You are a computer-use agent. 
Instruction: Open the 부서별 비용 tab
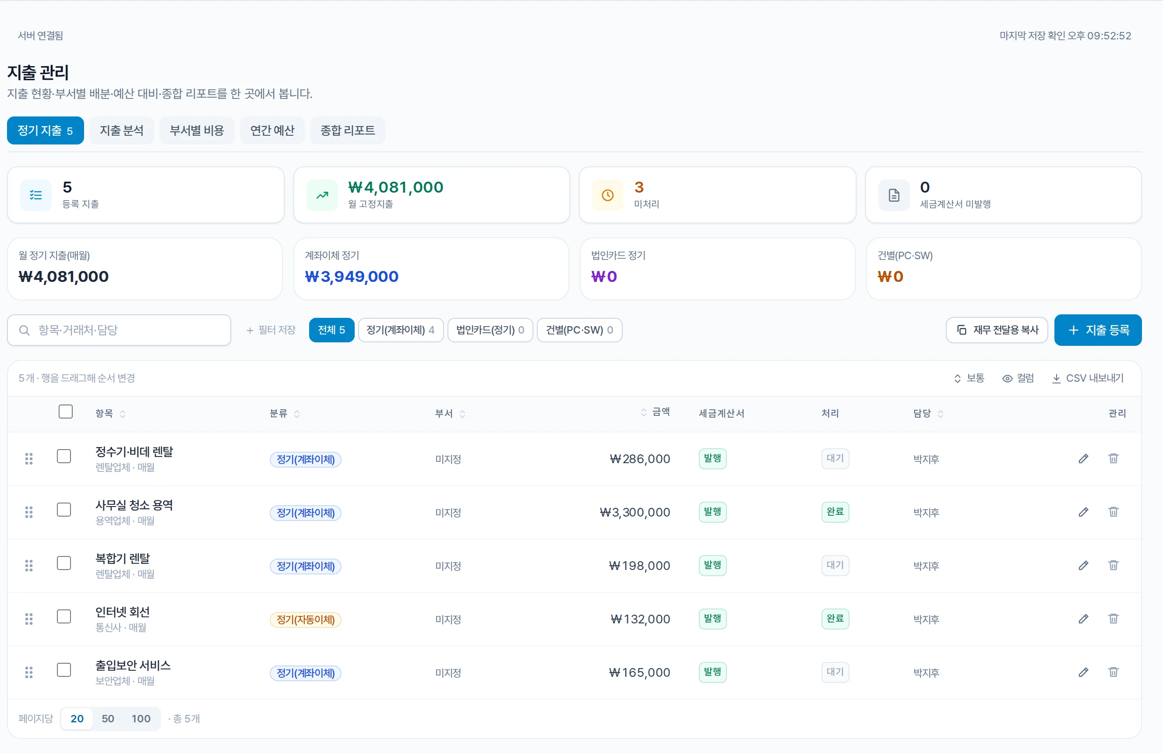[197, 130]
